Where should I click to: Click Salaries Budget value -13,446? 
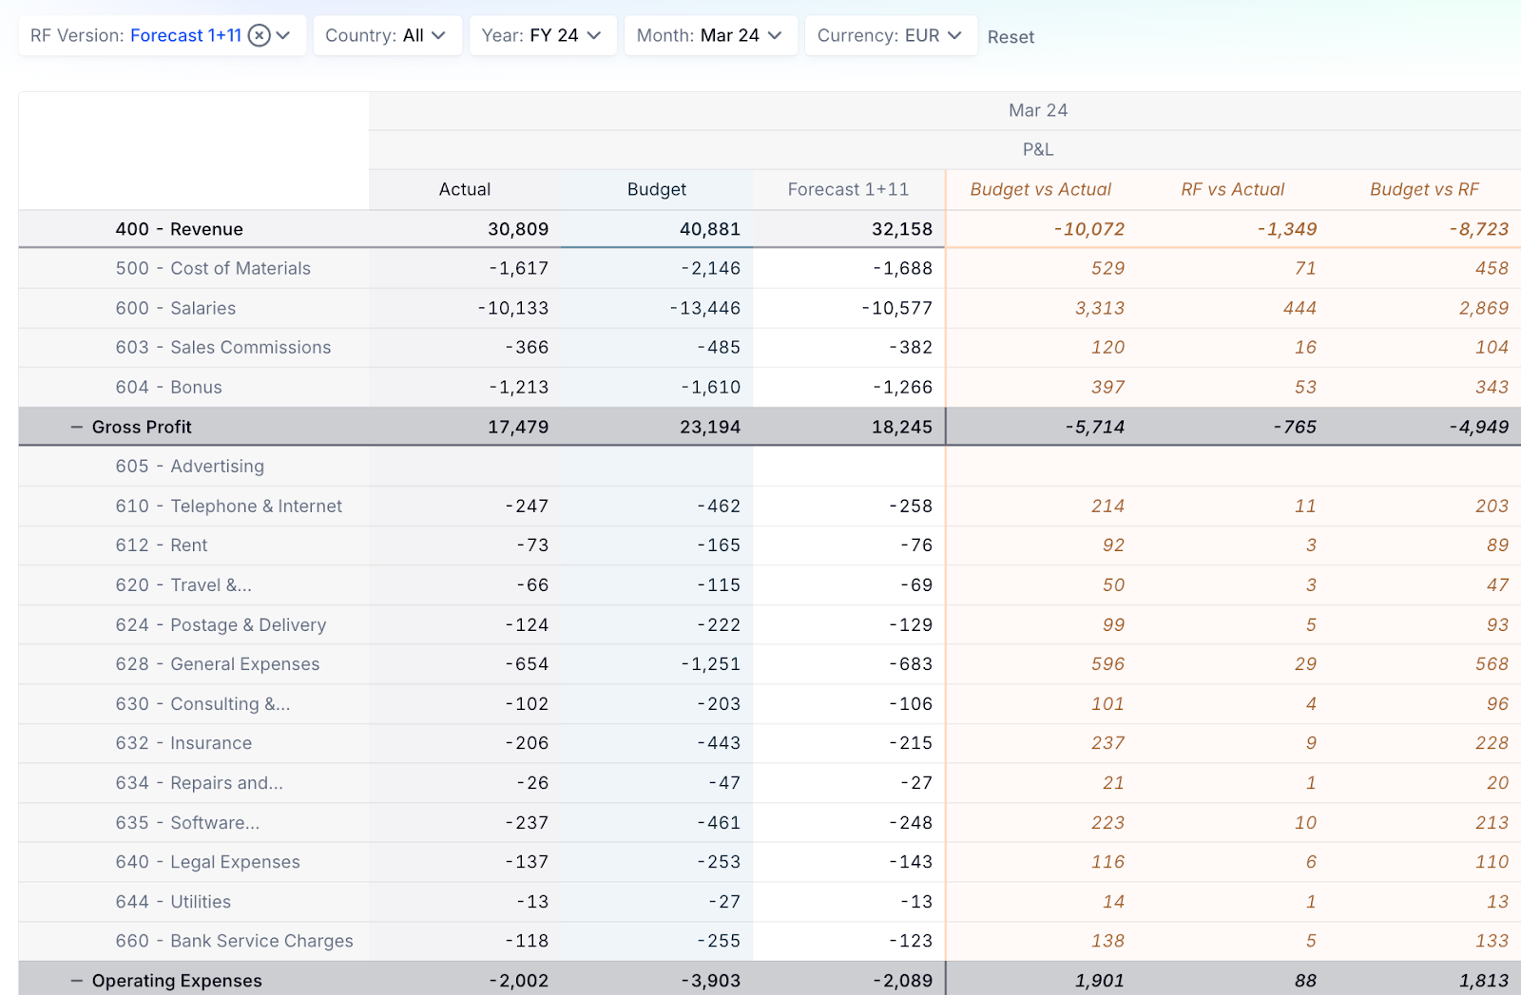(704, 308)
